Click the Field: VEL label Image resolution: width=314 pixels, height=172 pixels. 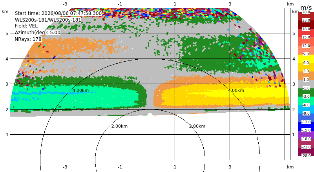pos(26,26)
